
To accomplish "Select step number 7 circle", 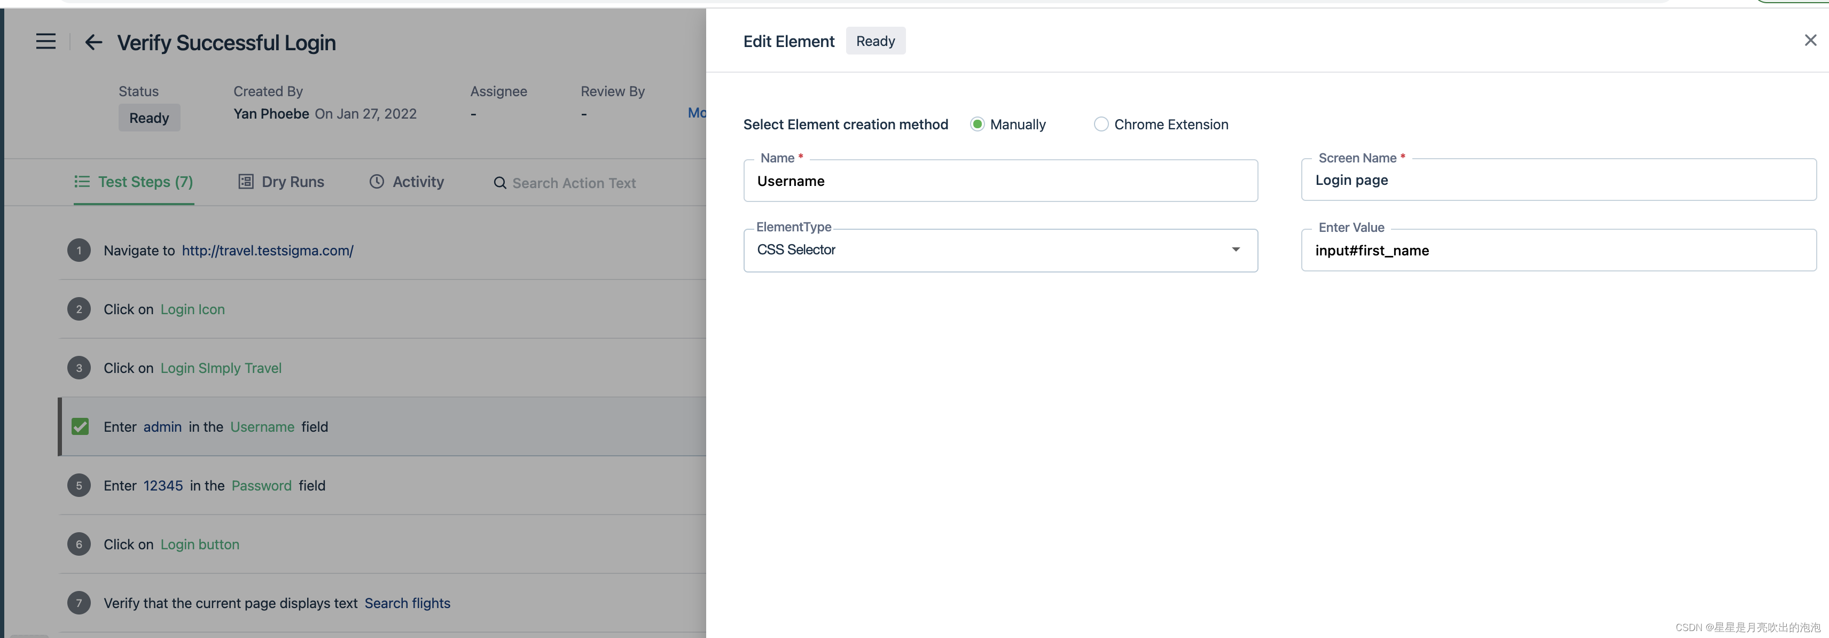I will coord(79,603).
